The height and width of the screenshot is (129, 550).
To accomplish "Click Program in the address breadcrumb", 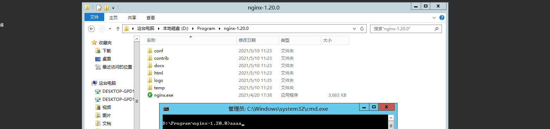I will pos(206,28).
